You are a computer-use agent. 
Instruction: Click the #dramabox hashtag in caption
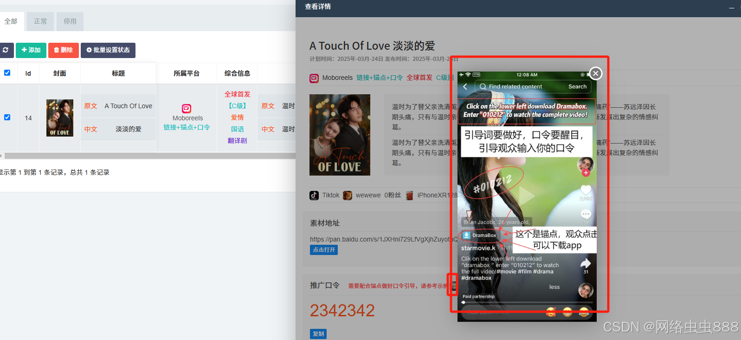point(476,278)
